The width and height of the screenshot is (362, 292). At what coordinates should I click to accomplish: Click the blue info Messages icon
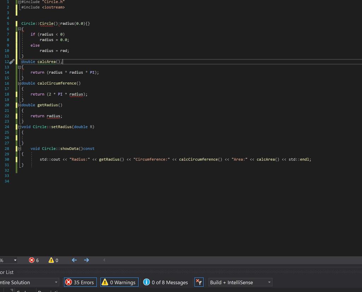tap(147, 282)
